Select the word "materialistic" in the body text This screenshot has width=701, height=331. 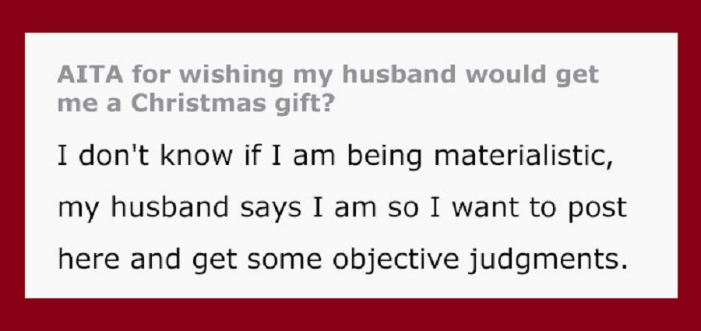coord(523,156)
